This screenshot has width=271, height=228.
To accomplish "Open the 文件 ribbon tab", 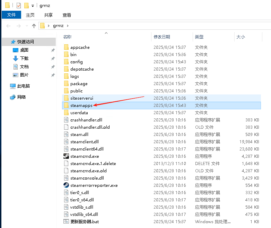I will click(11, 15).
